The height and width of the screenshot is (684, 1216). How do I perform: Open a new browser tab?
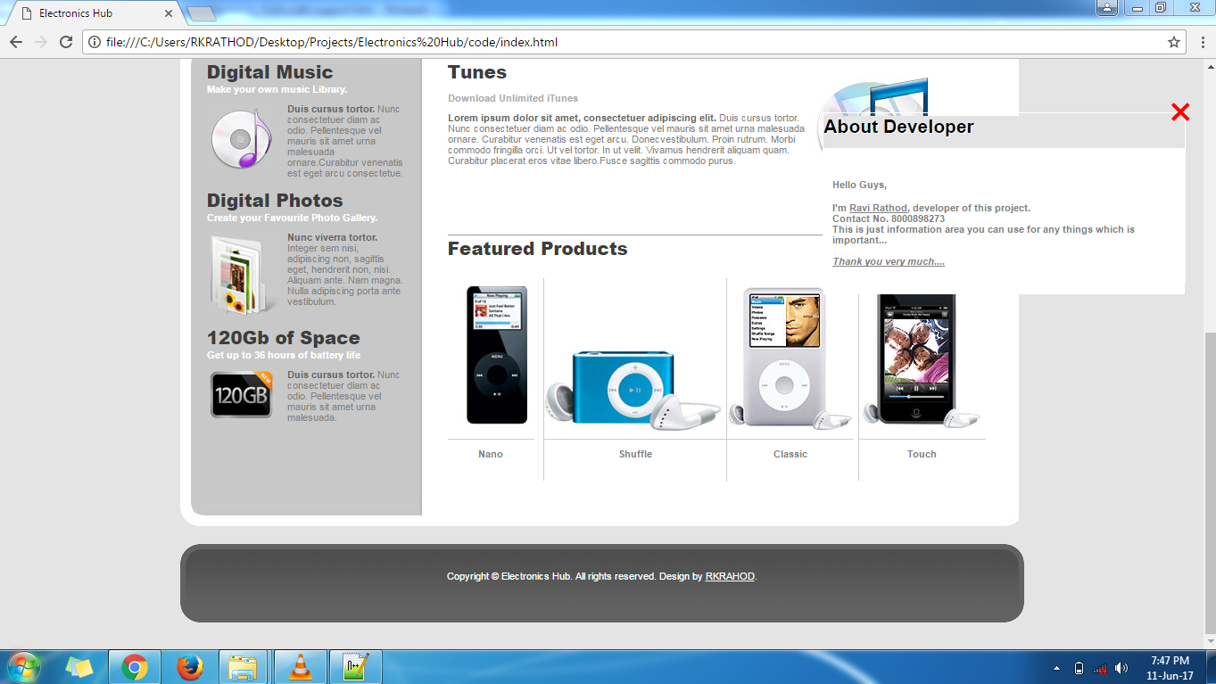tap(202, 13)
